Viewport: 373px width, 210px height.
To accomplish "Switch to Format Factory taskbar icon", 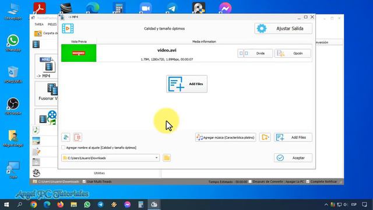I will [x=154, y=205].
